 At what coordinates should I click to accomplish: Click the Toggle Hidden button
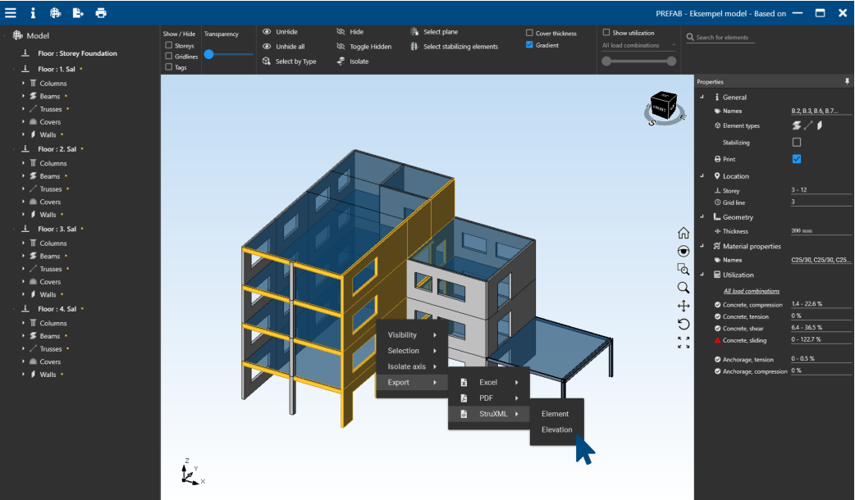point(363,46)
